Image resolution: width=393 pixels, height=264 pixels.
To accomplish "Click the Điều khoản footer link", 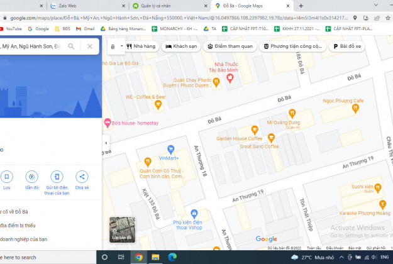I will tap(335, 248).
